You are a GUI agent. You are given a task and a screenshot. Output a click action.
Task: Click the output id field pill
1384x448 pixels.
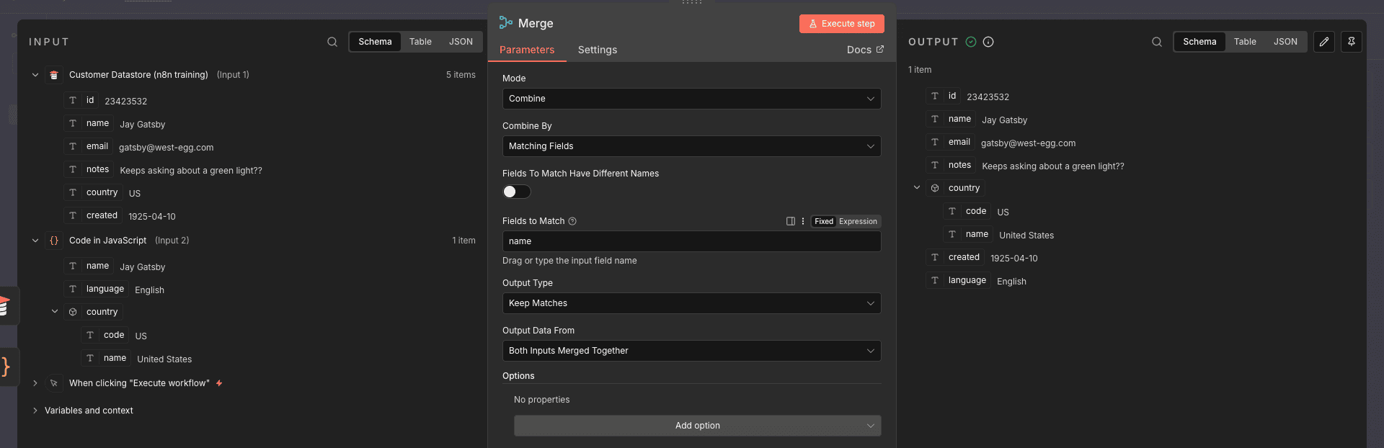point(944,96)
